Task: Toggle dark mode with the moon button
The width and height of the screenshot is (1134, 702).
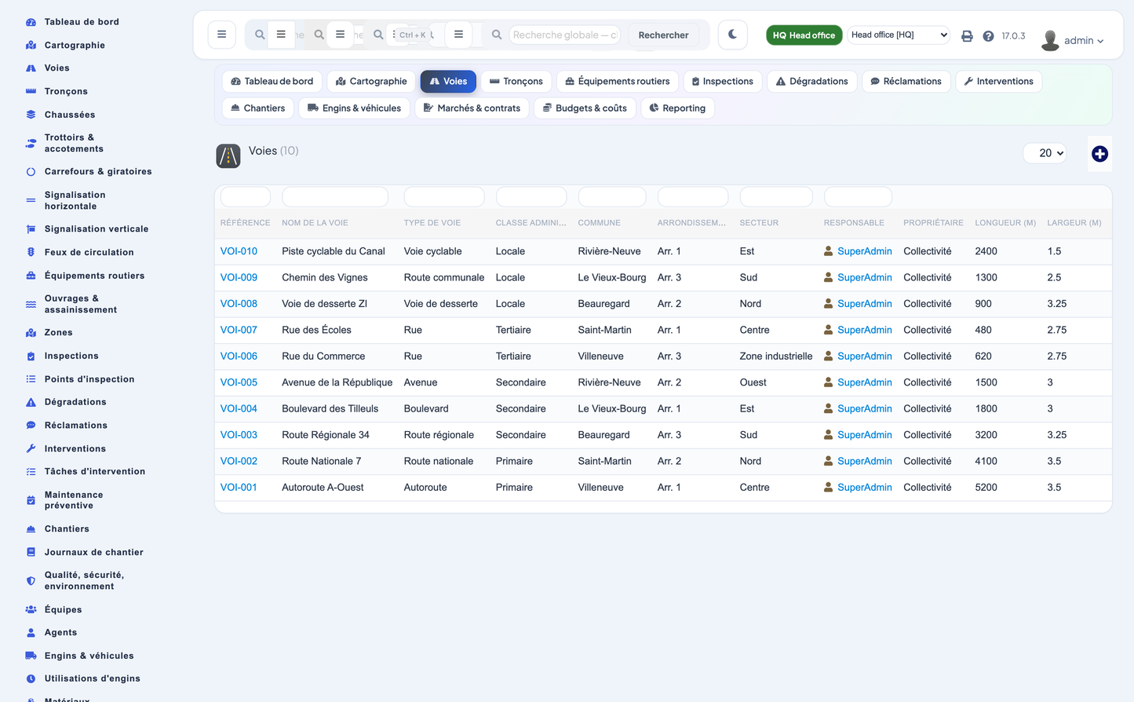Action: 732,35
